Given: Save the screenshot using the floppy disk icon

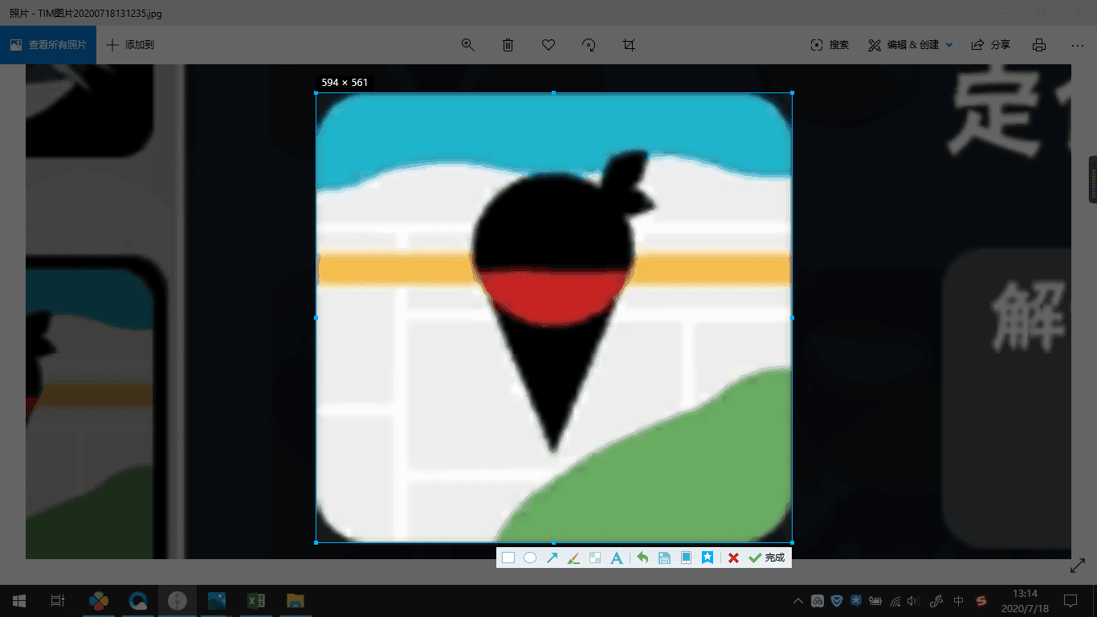Looking at the screenshot, I should [664, 558].
